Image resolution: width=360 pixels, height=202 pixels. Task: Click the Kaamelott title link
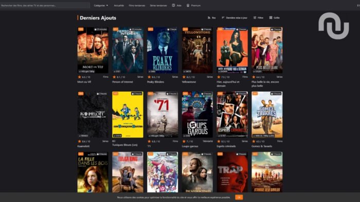click(x=83, y=146)
